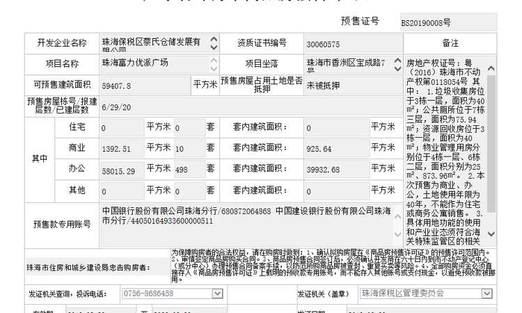
Task: Click up arrow of 开发企业名称 field
Action: pos(214,39)
